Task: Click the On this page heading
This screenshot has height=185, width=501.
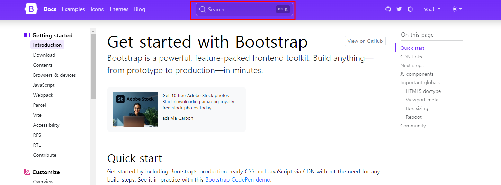Action: tap(417, 35)
